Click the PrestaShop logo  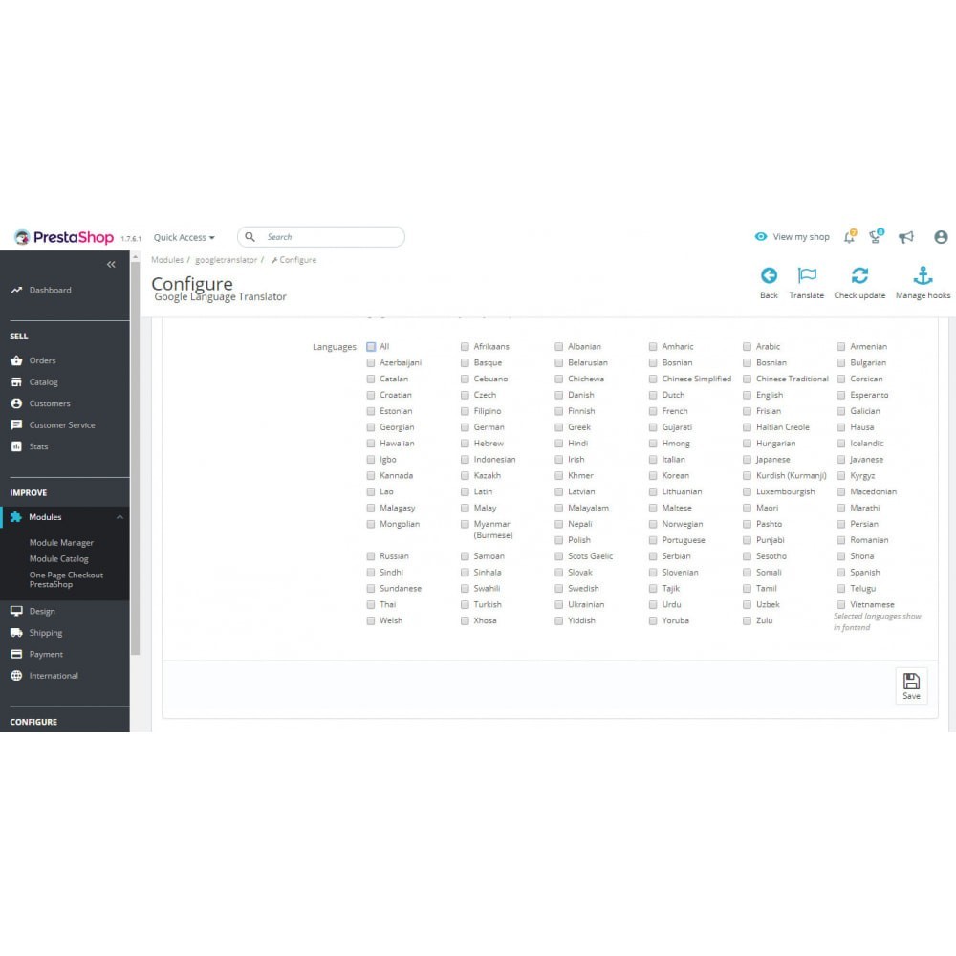[64, 237]
